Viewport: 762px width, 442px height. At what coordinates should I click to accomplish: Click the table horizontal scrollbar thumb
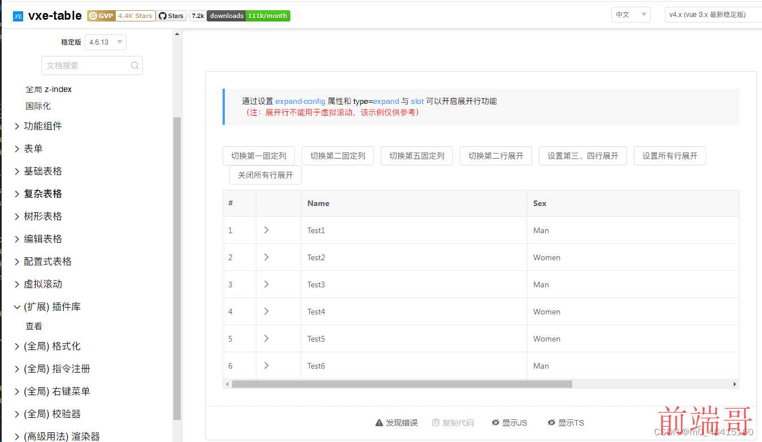(x=402, y=384)
